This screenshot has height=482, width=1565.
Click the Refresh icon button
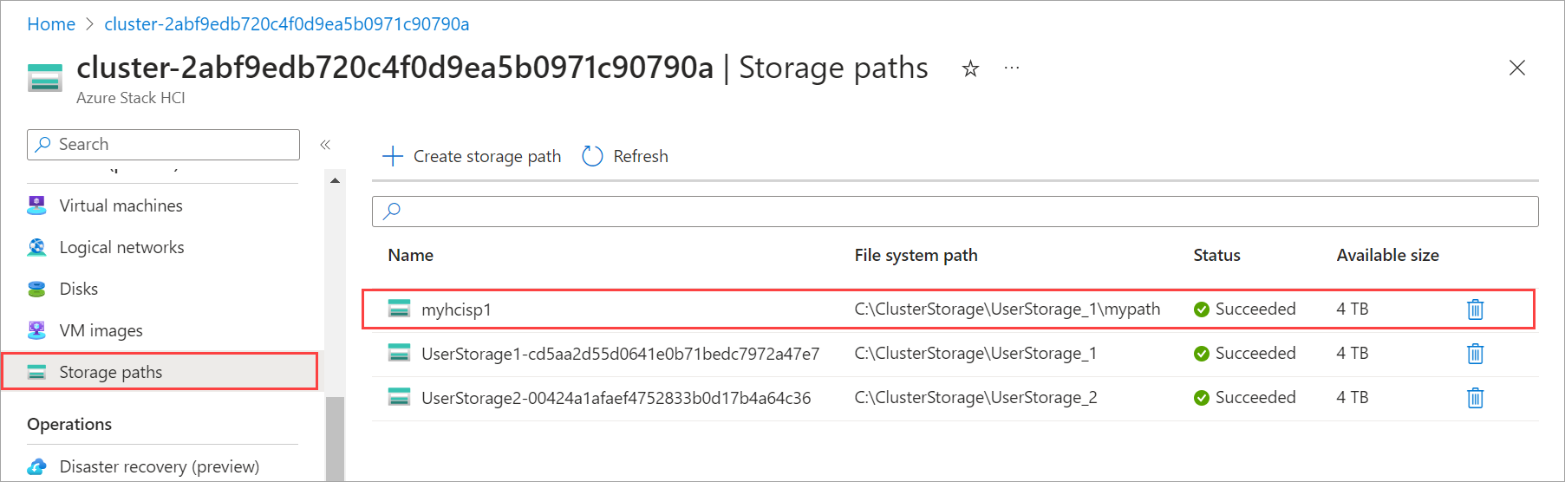[x=593, y=156]
